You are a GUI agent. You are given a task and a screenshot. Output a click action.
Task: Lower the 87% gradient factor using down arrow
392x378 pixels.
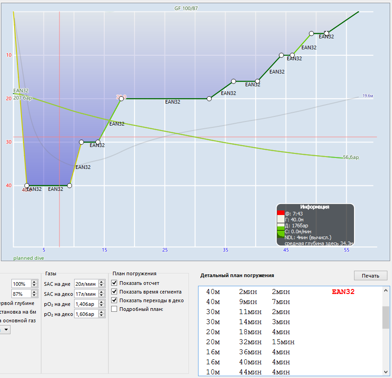33,296
